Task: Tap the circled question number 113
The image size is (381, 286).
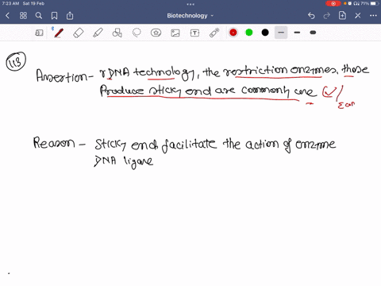Action: 16,62
